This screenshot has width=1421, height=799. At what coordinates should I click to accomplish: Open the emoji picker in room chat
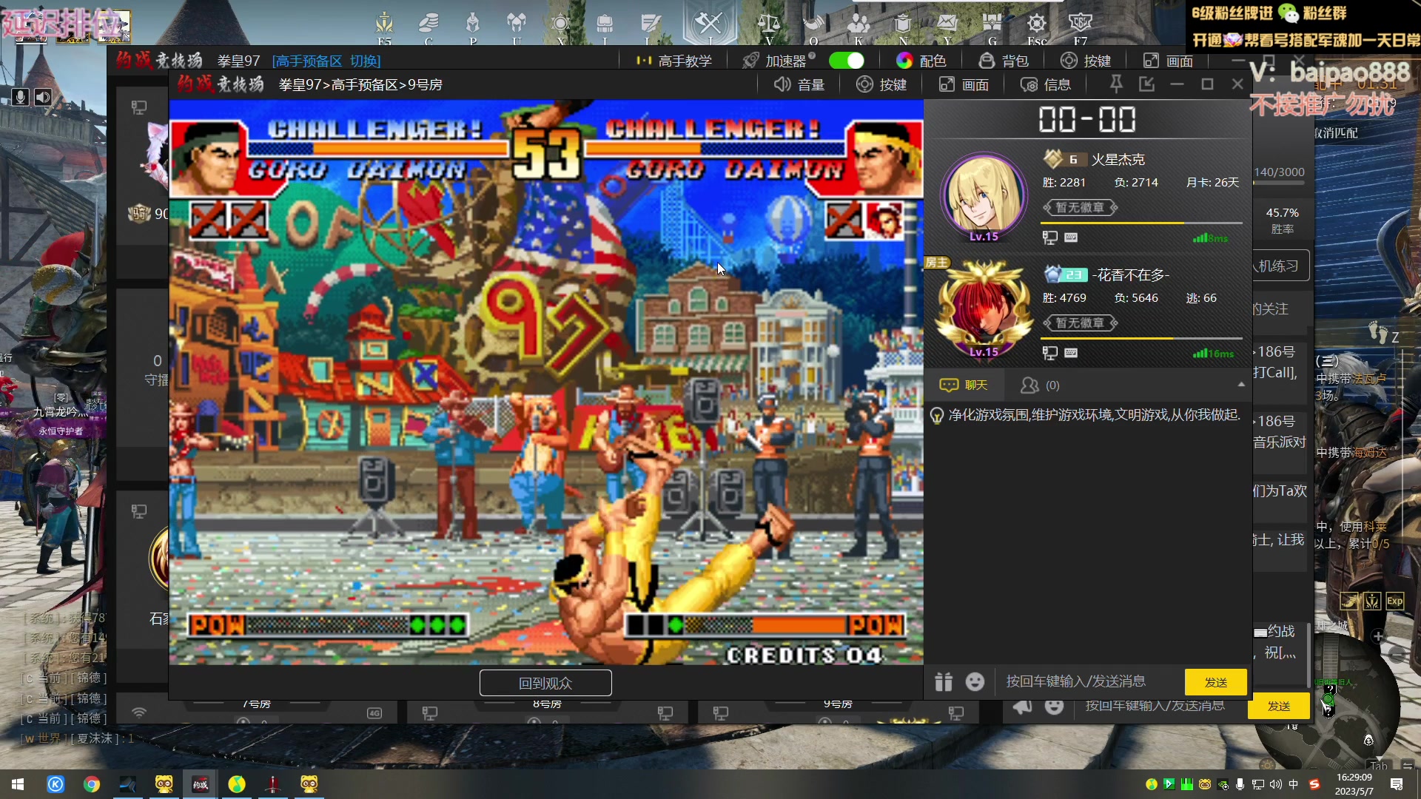(x=975, y=681)
